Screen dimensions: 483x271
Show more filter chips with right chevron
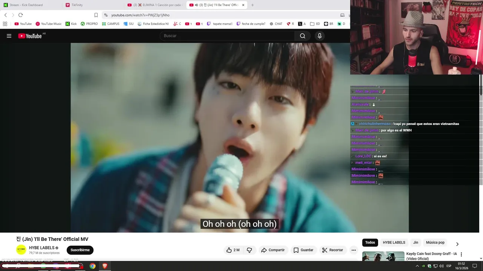(457, 244)
